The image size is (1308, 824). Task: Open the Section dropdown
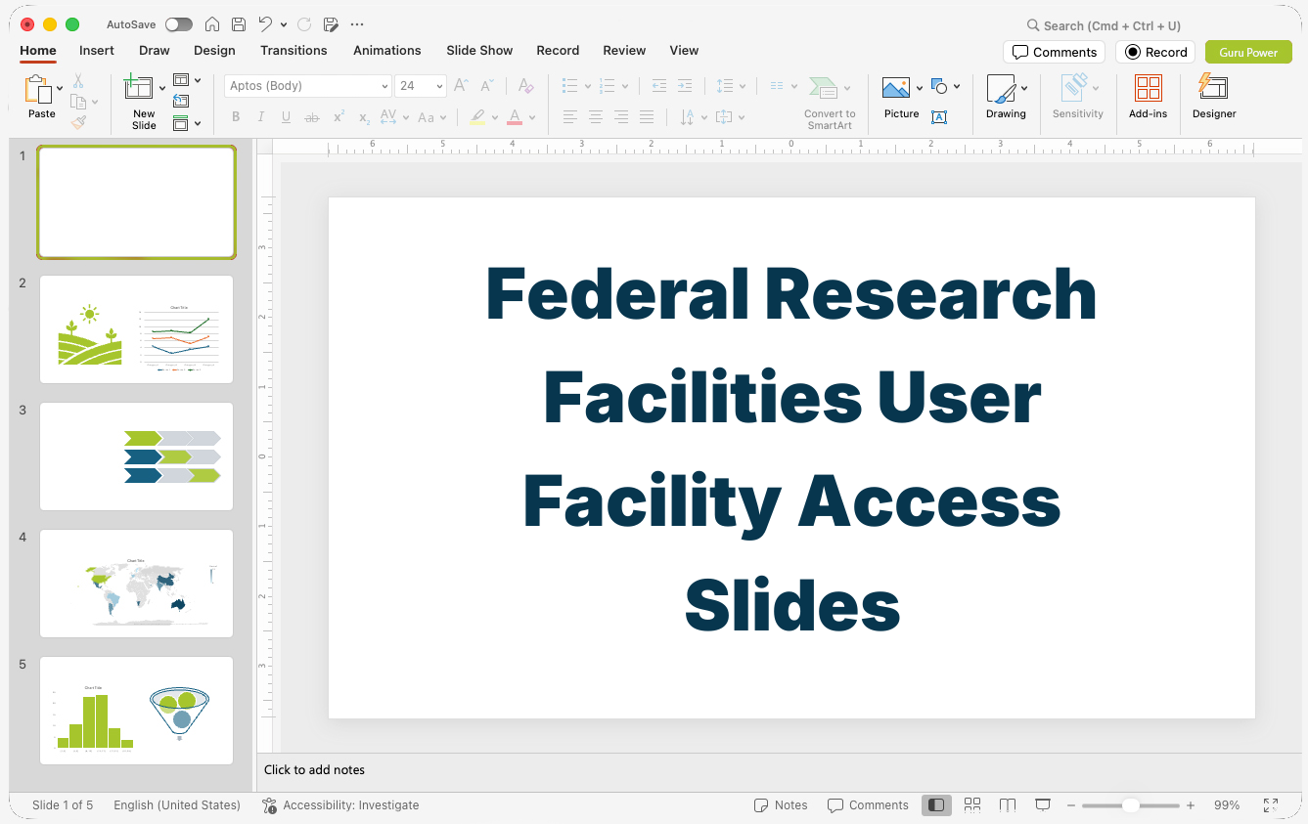(187, 123)
